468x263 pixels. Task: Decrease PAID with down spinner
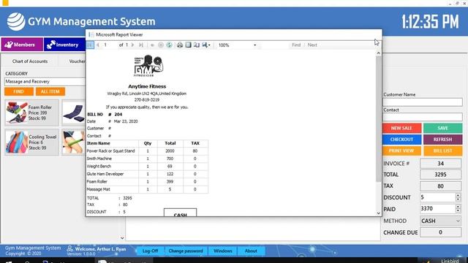458,211
